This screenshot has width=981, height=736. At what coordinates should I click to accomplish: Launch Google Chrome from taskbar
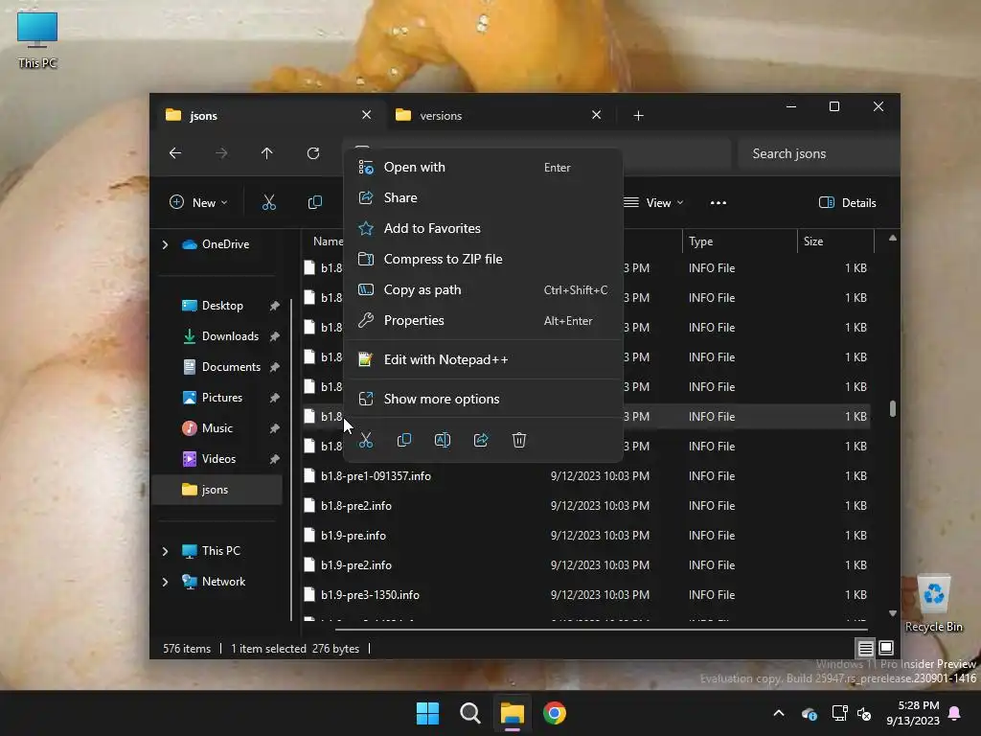[x=555, y=713]
